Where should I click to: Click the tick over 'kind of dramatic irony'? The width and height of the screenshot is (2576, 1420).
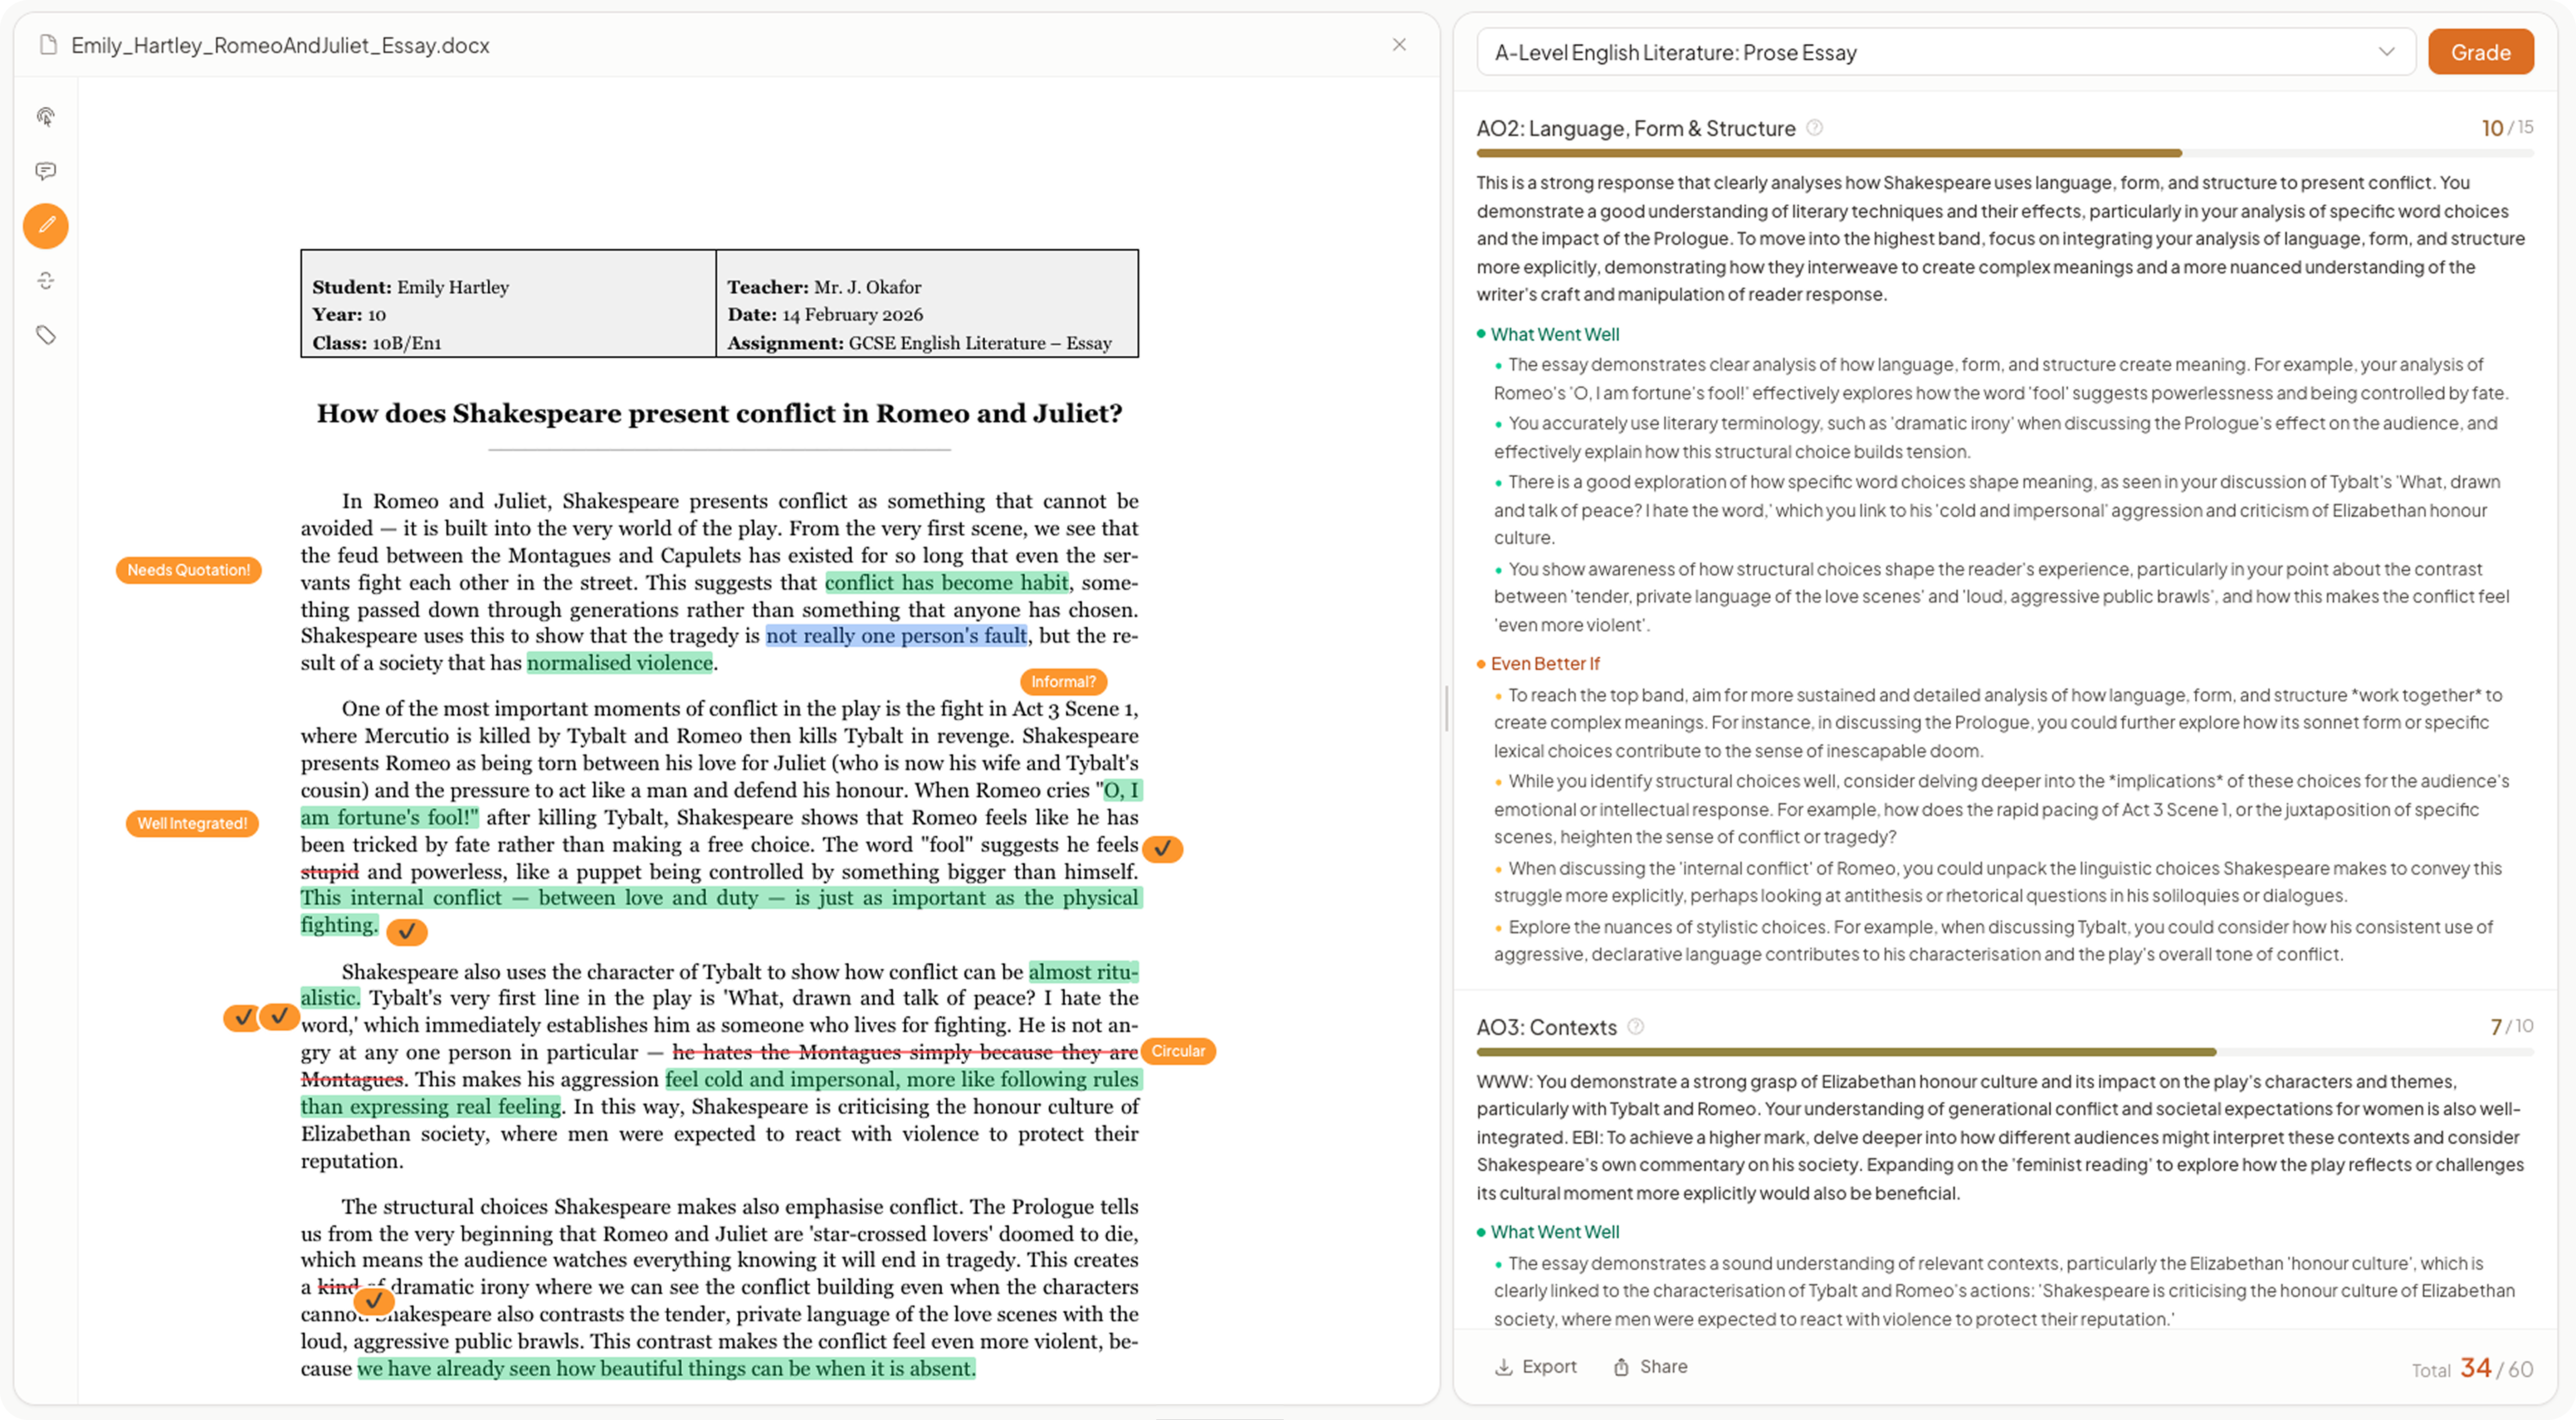[373, 1301]
